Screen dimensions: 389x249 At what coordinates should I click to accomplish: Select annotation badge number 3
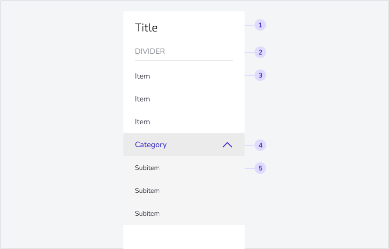tap(260, 75)
